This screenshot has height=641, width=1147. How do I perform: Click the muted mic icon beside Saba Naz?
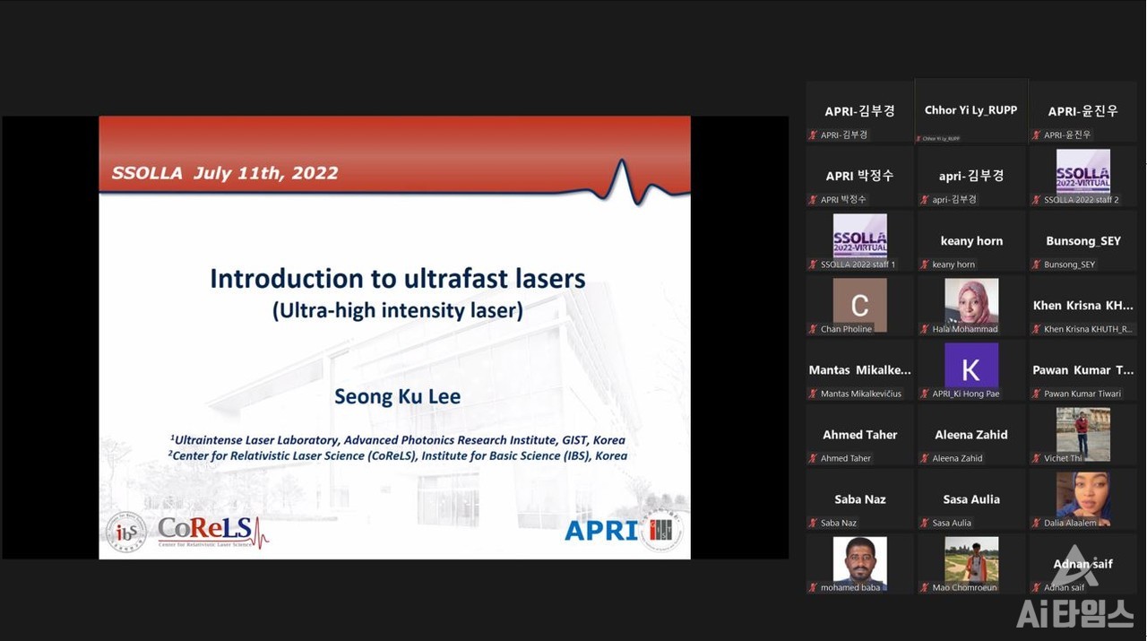point(813,523)
